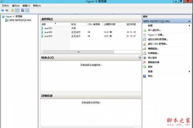Click the red X 删除服务器 icon

pos(145,62)
